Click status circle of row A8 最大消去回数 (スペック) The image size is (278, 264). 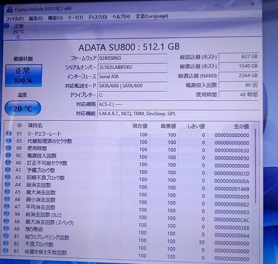coord(7,221)
